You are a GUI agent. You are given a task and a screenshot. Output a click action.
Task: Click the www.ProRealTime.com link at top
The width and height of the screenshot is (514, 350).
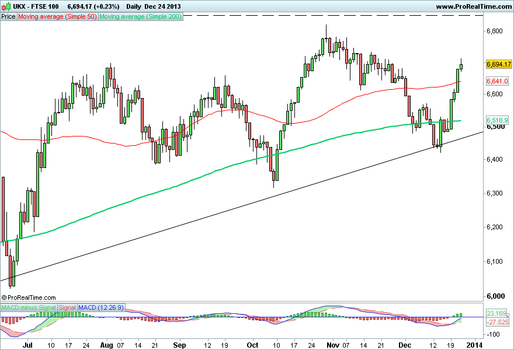(x=474, y=6)
